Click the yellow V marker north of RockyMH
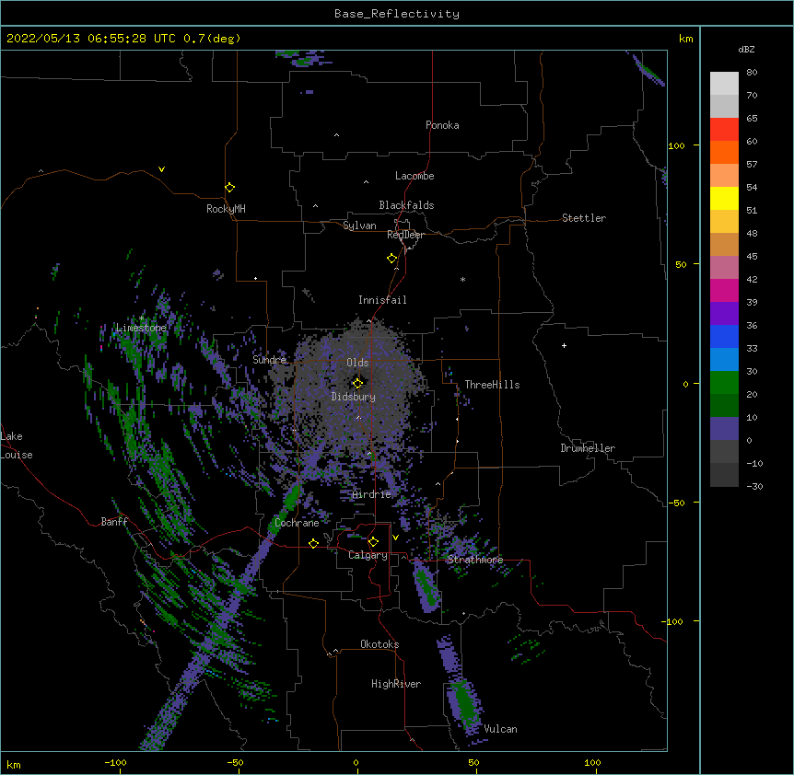 (161, 169)
